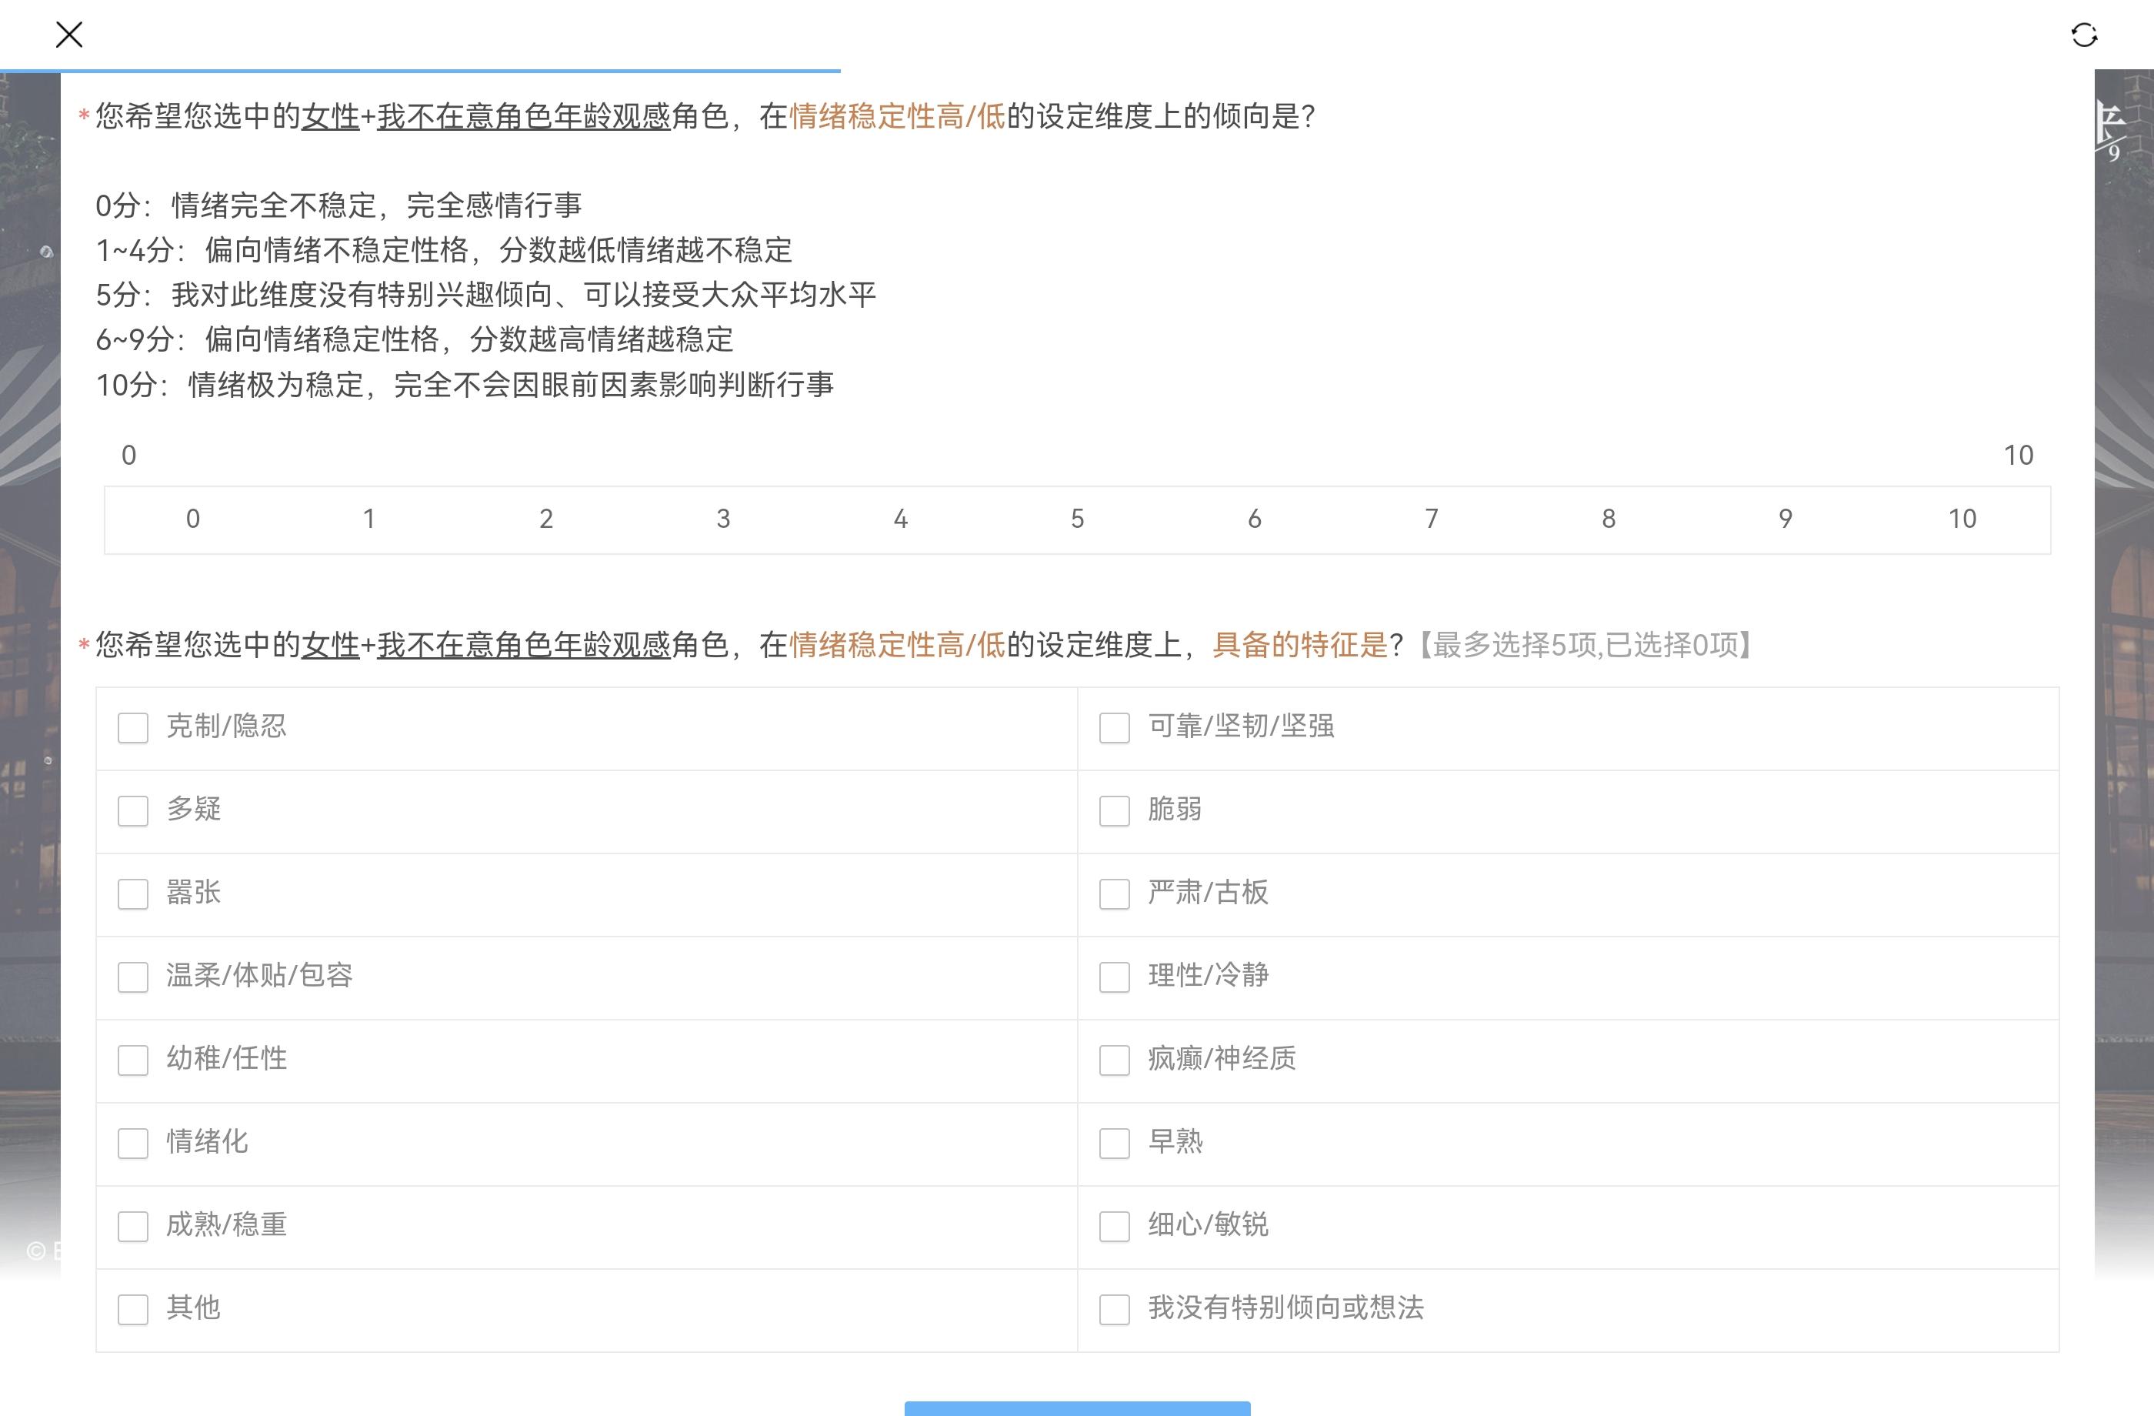Screen dimensions: 2154x1416
Task: Pick score 10 on the rating scale
Action: (x=1962, y=519)
